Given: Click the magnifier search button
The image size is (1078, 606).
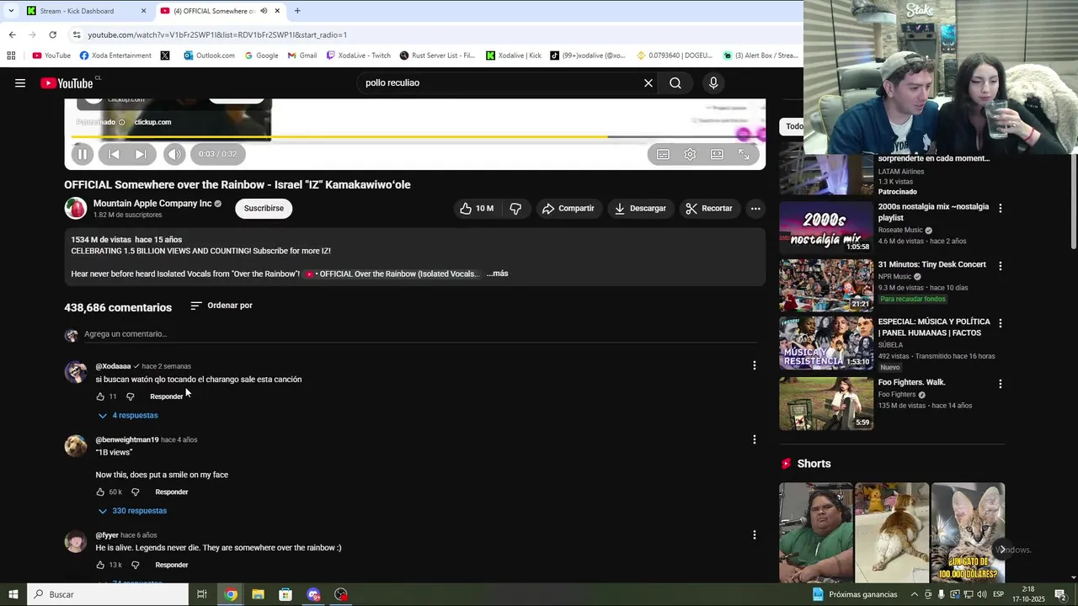Looking at the screenshot, I should pyautogui.click(x=675, y=82).
